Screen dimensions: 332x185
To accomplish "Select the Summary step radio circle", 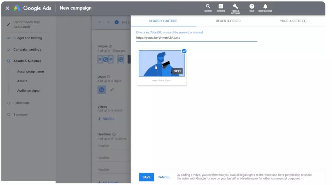I will click(9, 115).
